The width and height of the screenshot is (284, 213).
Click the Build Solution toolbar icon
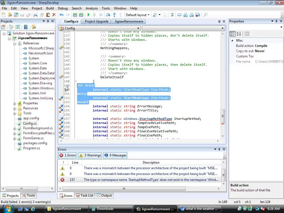[75, 15]
